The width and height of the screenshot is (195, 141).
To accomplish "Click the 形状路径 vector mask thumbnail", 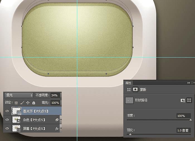I will 129,100.
